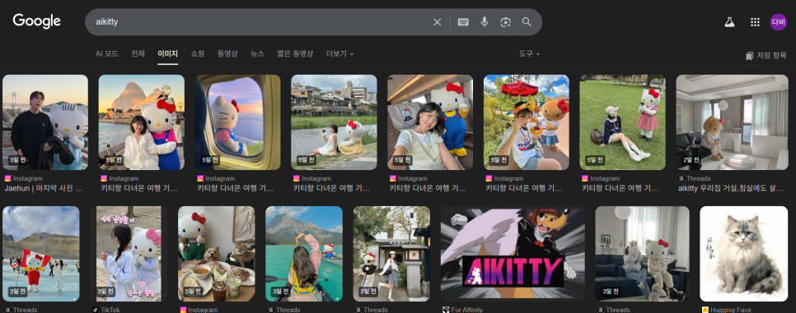Open the purple account avatar menu
This screenshot has width=796, height=313.
pyautogui.click(x=778, y=22)
